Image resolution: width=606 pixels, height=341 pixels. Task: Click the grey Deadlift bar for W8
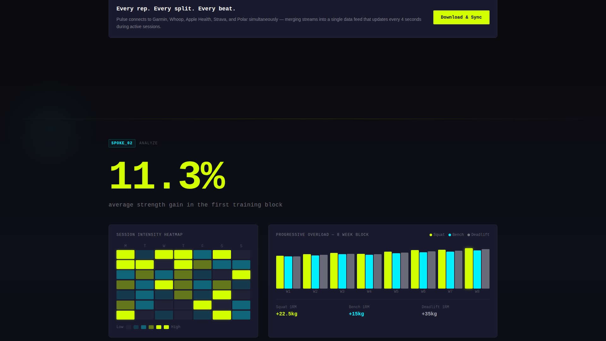[x=485, y=269]
